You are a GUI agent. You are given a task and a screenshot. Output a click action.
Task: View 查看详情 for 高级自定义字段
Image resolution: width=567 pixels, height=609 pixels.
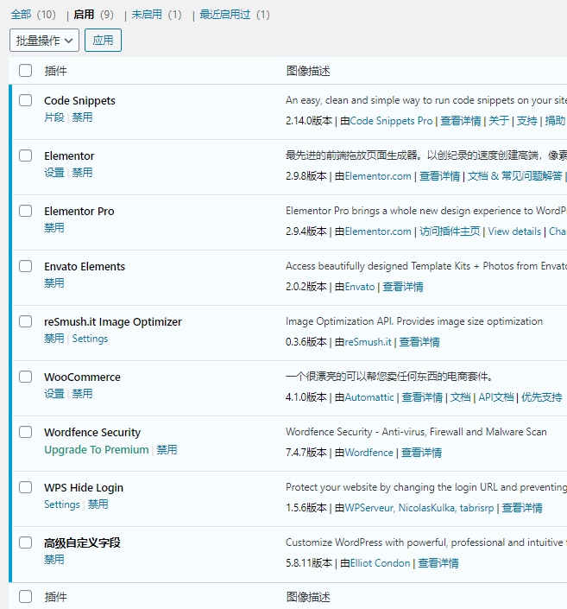coord(438,563)
